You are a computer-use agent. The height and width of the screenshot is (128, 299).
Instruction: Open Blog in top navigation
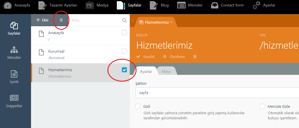(x=159, y=5)
